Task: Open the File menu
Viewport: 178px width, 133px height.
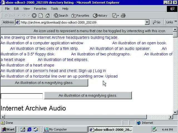Action: [7, 9]
